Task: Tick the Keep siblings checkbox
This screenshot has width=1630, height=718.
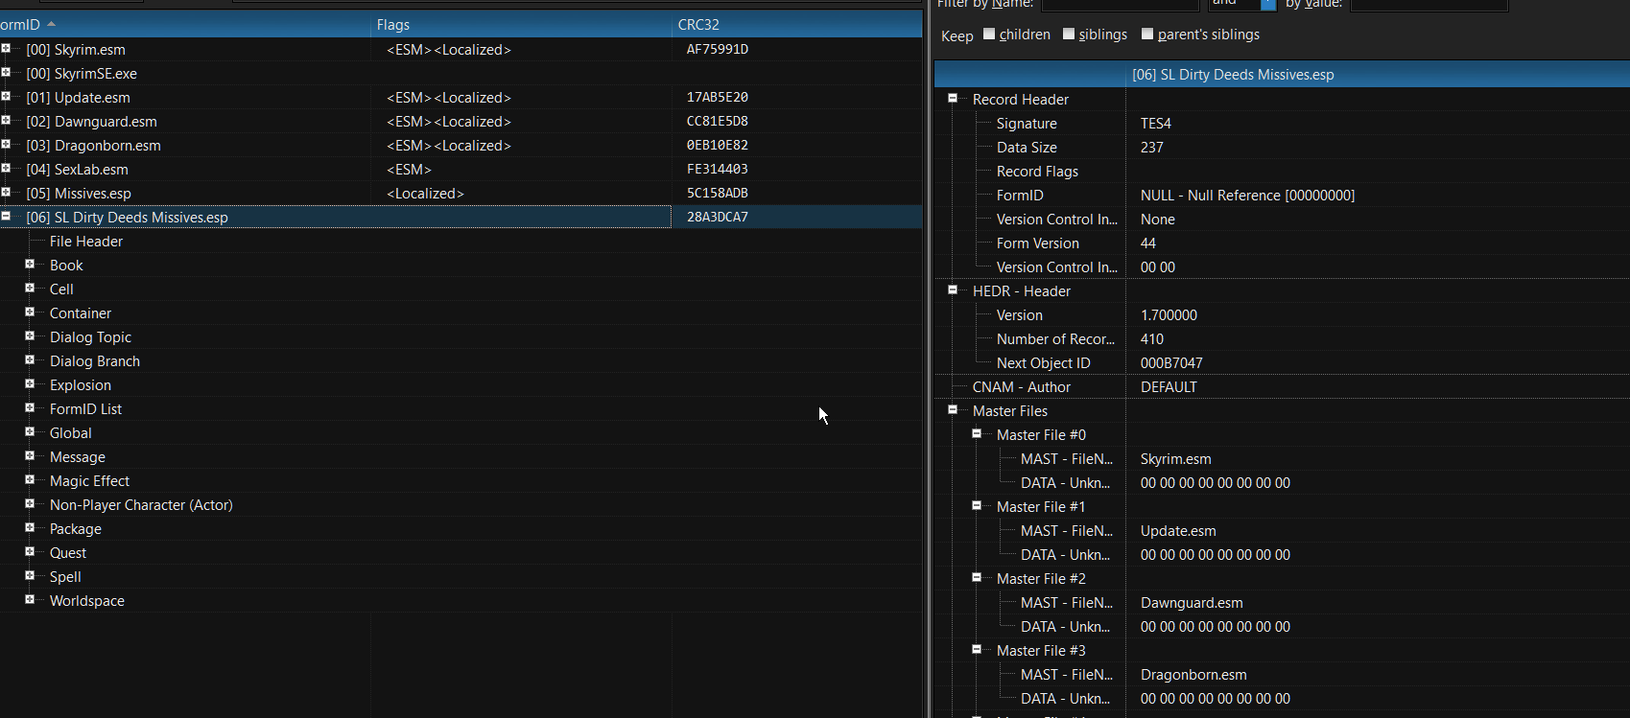Action: [x=1069, y=35]
